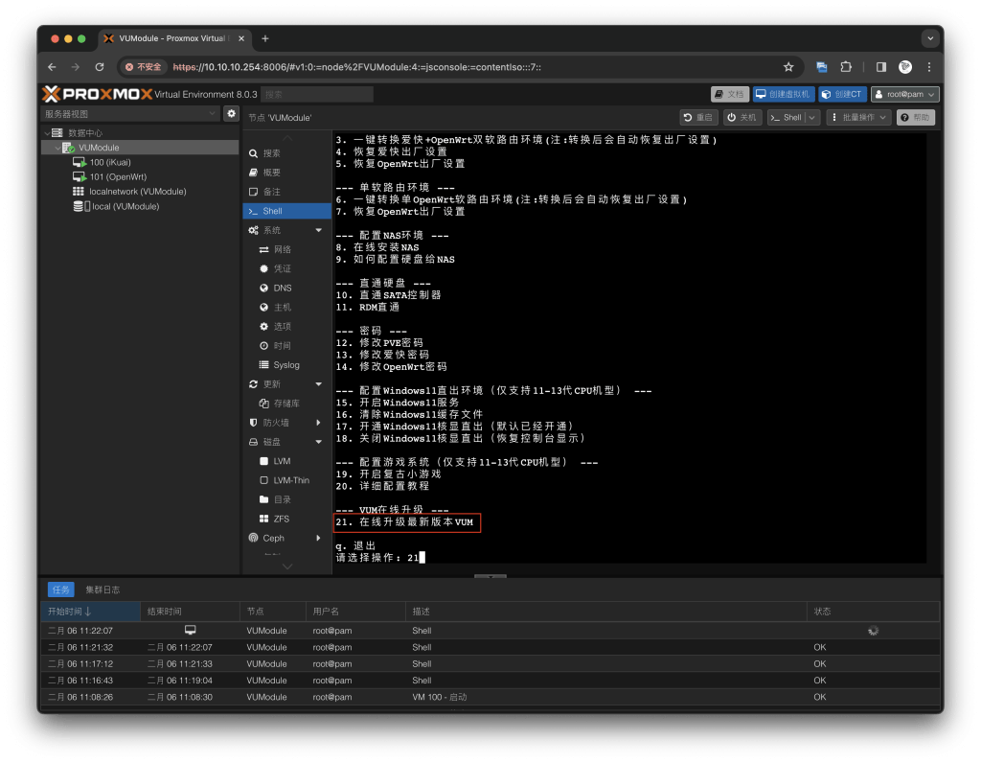The width and height of the screenshot is (981, 763).
Task: Click the gear icon beside server view selector
Action: [x=231, y=114]
